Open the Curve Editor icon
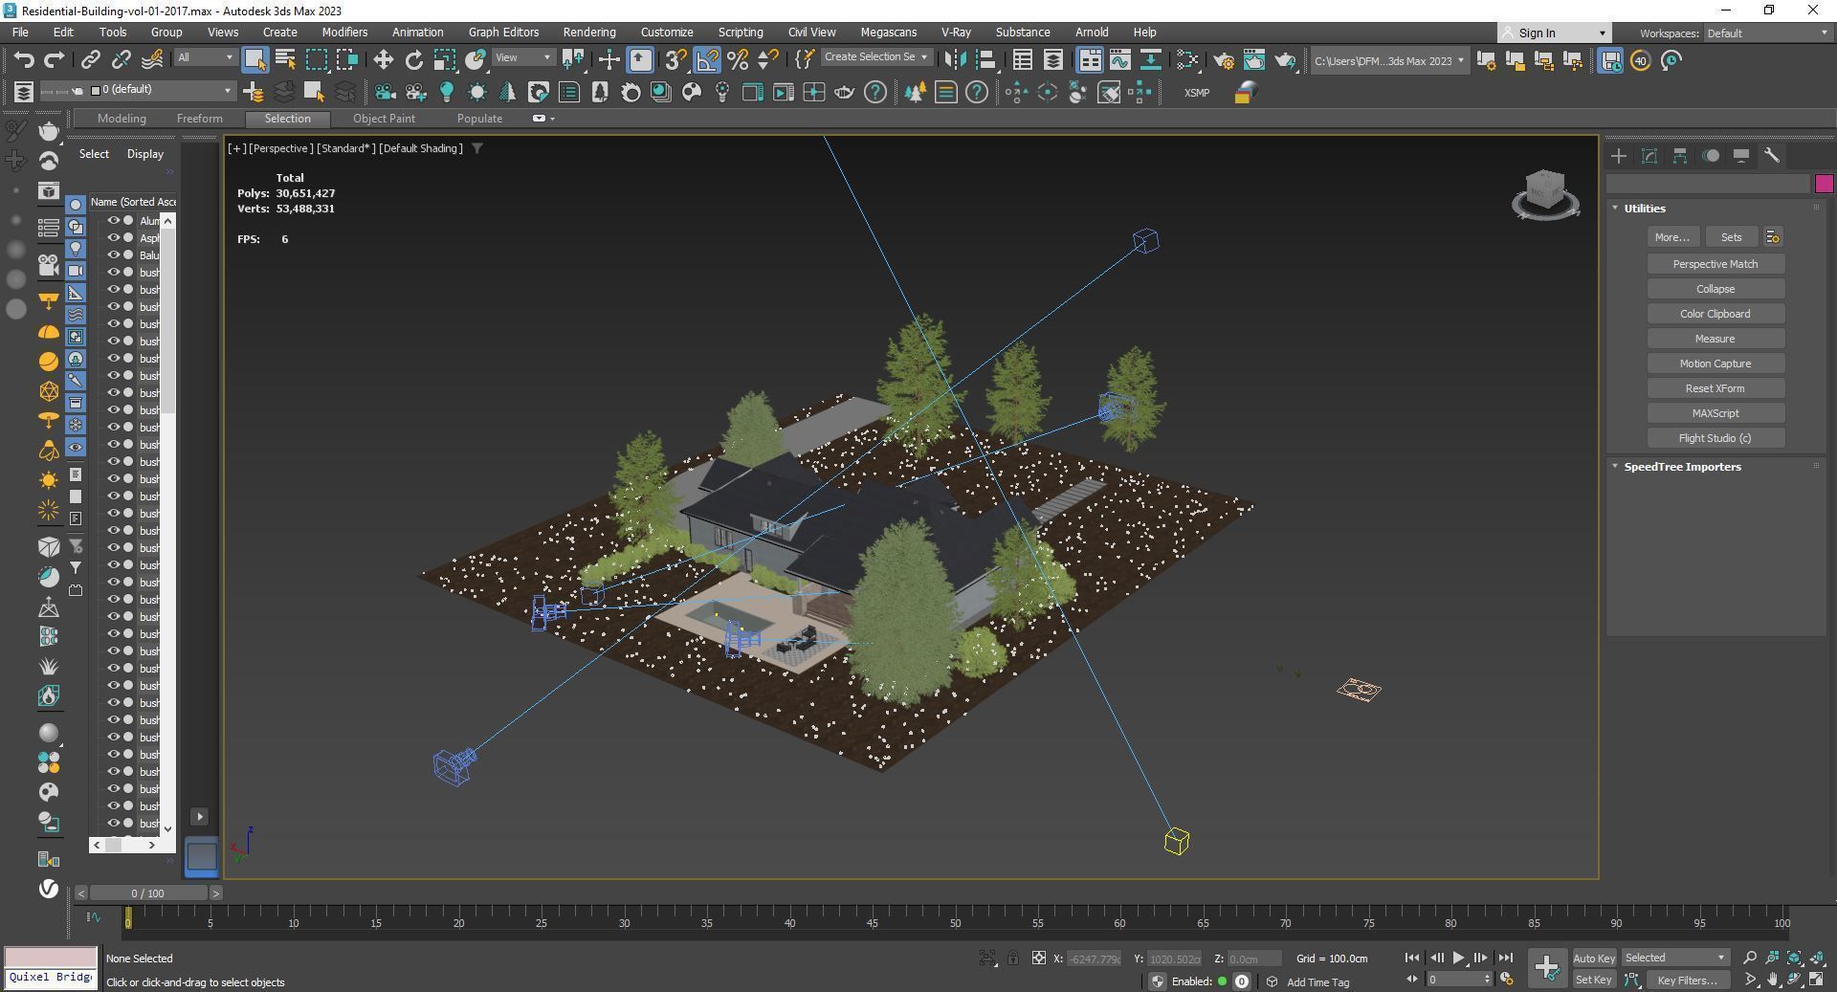The image size is (1837, 992). (1119, 60)
